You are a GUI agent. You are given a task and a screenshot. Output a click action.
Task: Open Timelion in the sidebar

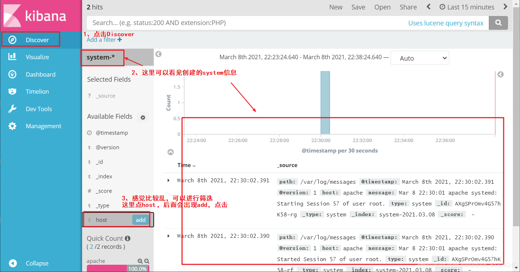[x=37, y=92]
